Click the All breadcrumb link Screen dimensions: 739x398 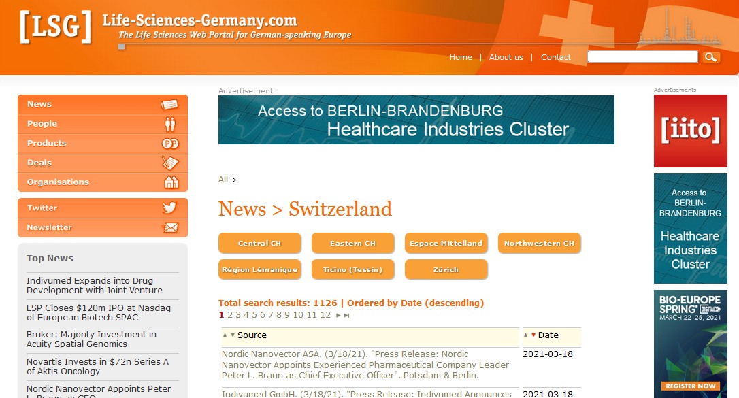[223, 180]
